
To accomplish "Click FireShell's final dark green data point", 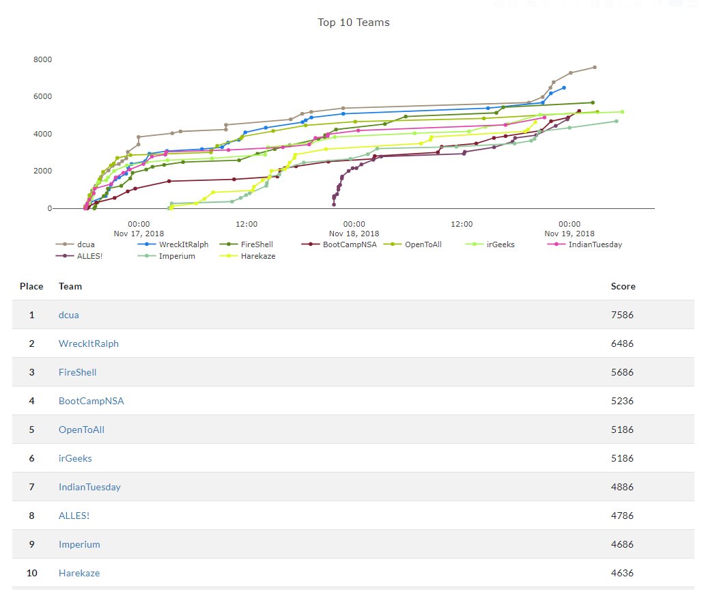I will point(593,103).
